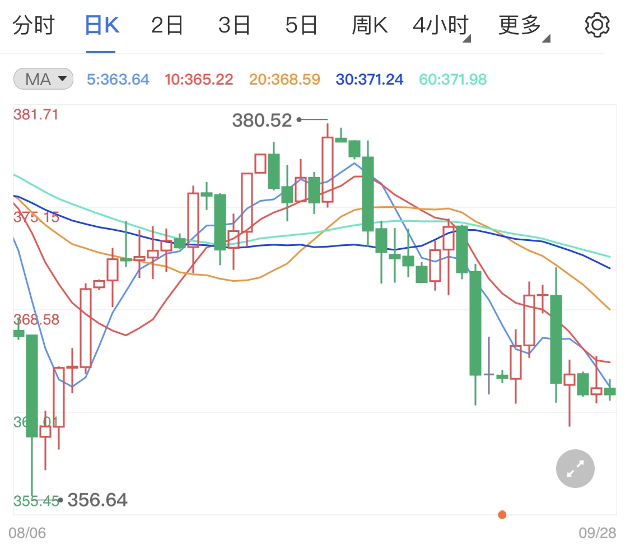Switch to the 3日 tab
This screenshot has height=544, width=630.
234,25
